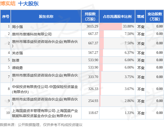Click 中保投资有限责任公司-中国保险投资基金 shareholder name
The image size is (164, 127).
45,89
